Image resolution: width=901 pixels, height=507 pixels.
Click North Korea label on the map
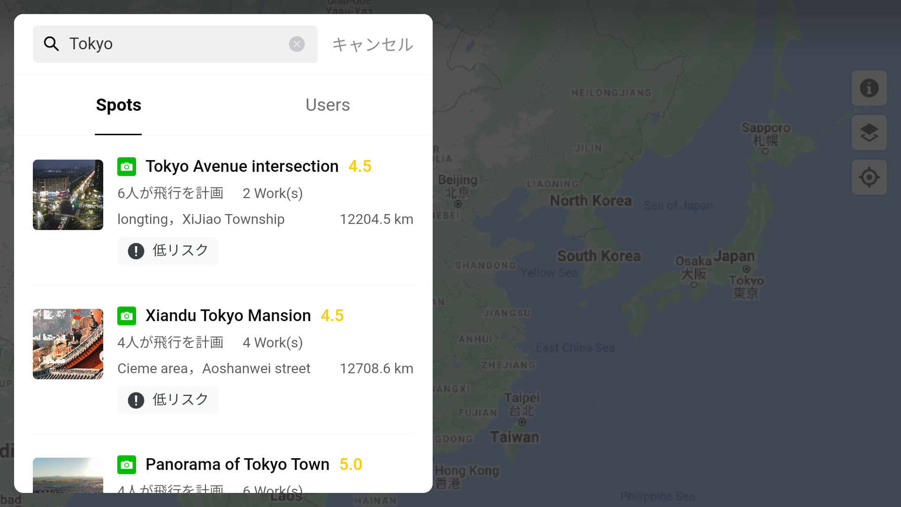[591, 200]
